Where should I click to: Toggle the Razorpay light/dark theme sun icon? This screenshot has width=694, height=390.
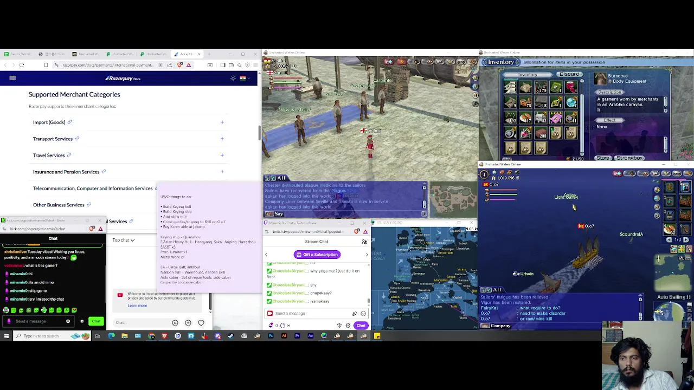[x=233, y=78]
